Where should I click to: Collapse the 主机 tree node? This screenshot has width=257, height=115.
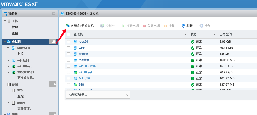tap(5, 21)
